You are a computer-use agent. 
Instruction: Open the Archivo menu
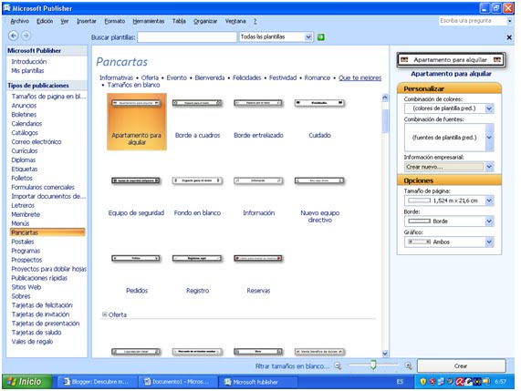pos(19,21)
